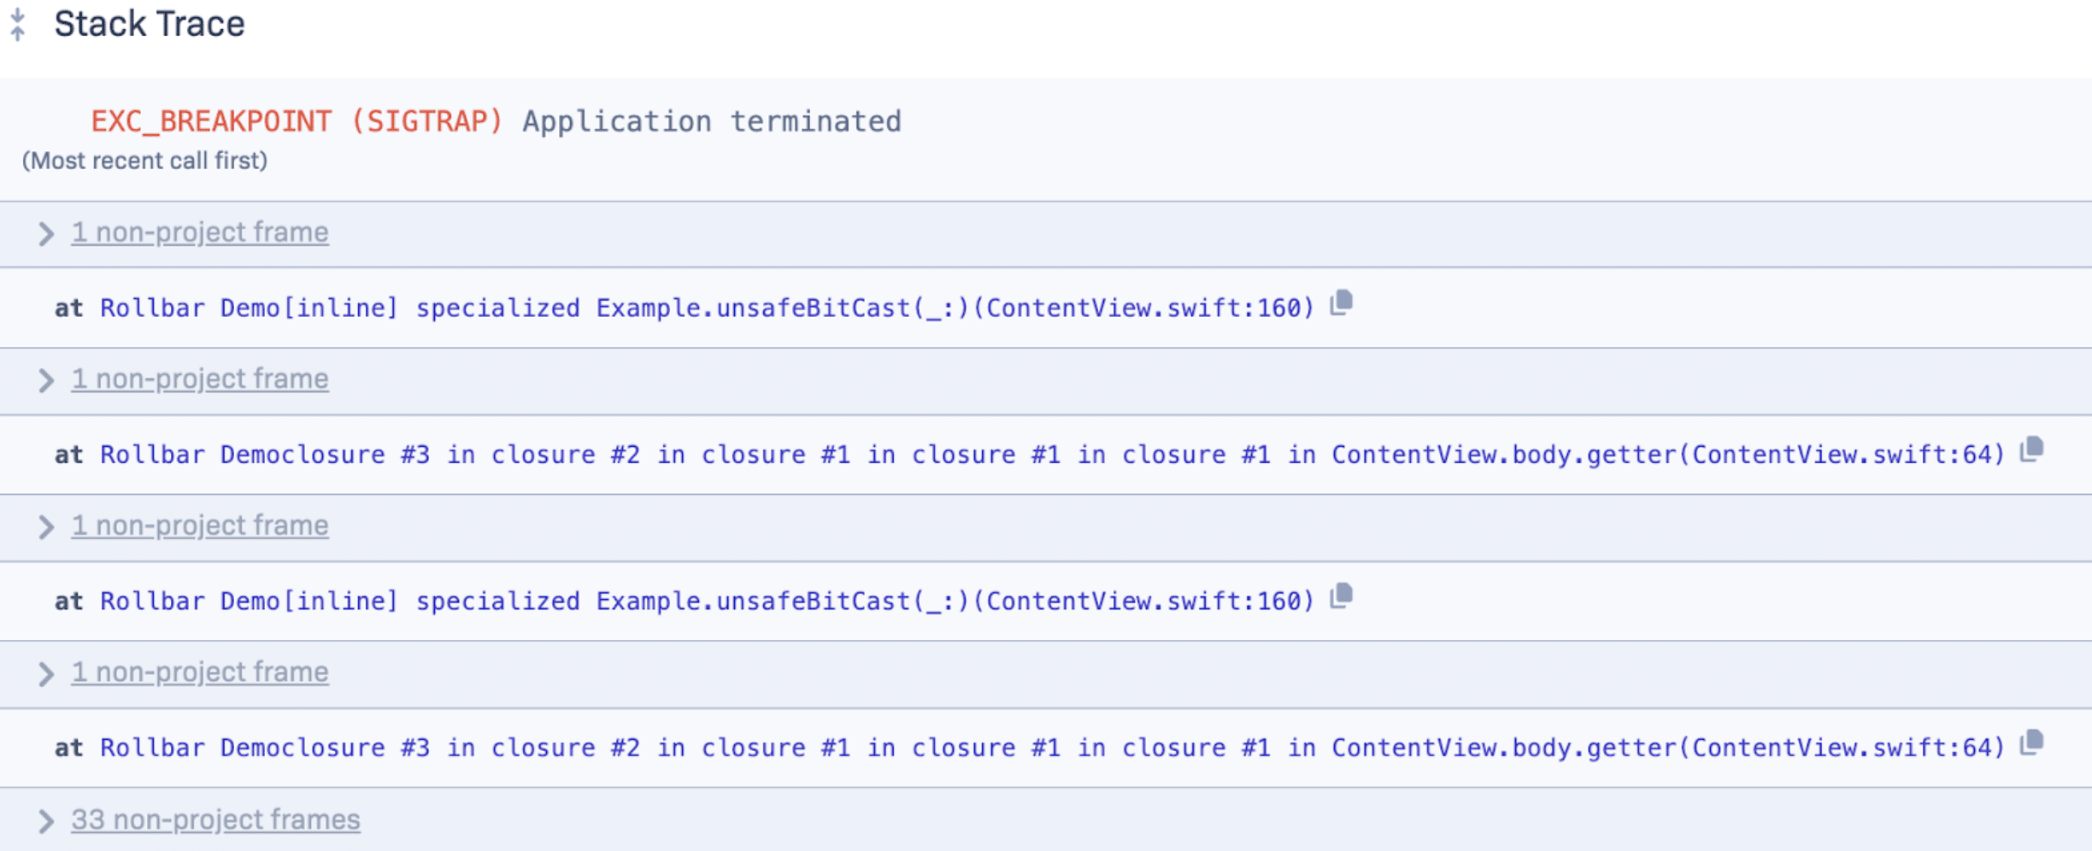
Task: Collapse the Stack Trace section arrow icon
Action: coord(18,24)
